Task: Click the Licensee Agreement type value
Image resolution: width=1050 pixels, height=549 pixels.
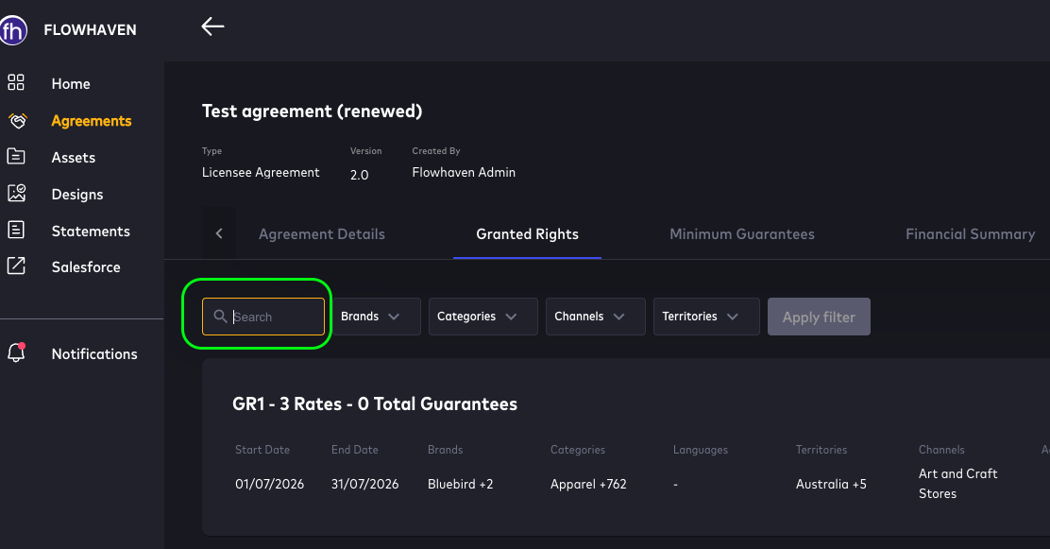Action: point(261,172)
